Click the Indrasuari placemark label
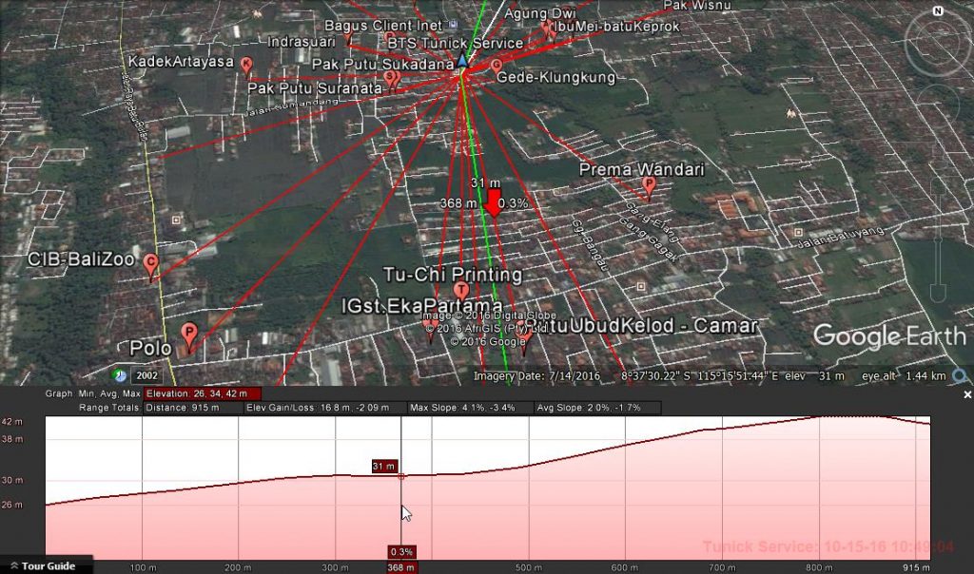Image resolution: width=974 pixels, height=574 pixels. [x=302, y=42]
